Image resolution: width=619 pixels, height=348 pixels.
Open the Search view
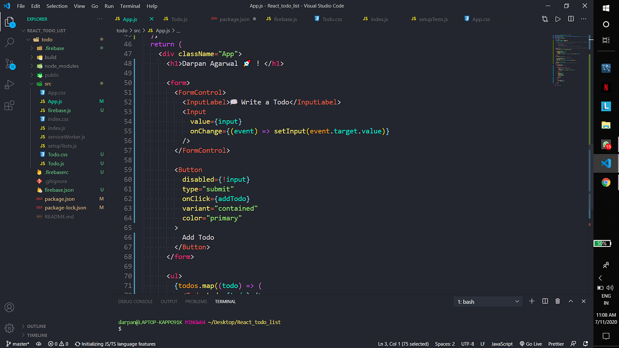(9, 42)
